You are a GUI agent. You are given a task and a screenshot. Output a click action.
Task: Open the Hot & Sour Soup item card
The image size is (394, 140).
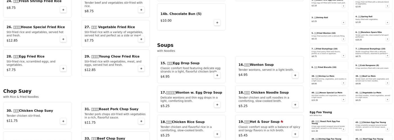click(269, 127)
